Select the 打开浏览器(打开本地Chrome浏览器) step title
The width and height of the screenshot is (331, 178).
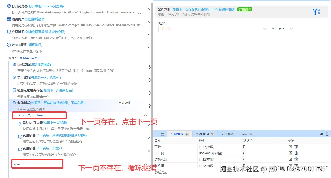(38, 6)
